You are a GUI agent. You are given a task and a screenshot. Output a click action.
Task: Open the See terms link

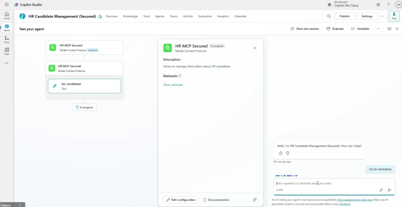point(345,204)
